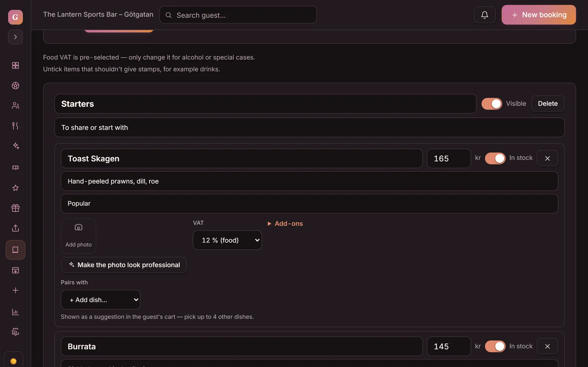Screen dimensions: 588x367
Task: Open the Pairs with Add dish dropdown
Action: point(101,300)
